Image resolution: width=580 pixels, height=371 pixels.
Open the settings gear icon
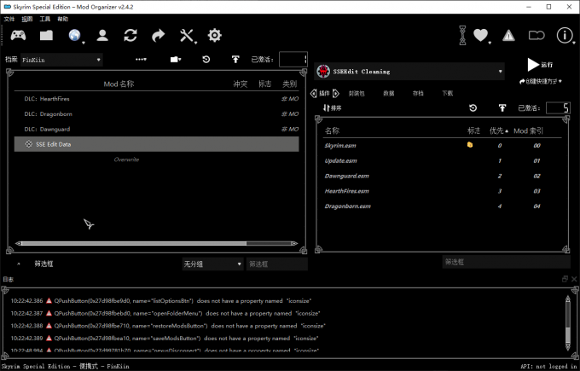[x=215, y=36]
